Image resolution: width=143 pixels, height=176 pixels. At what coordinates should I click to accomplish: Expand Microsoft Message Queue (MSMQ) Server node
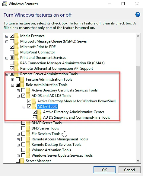7,42
